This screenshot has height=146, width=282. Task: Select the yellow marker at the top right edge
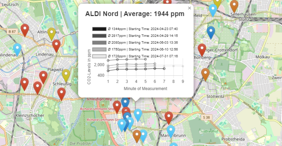click(218, 4)
